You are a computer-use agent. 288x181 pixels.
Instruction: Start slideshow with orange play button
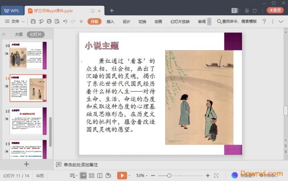click(x=122, y=176)
